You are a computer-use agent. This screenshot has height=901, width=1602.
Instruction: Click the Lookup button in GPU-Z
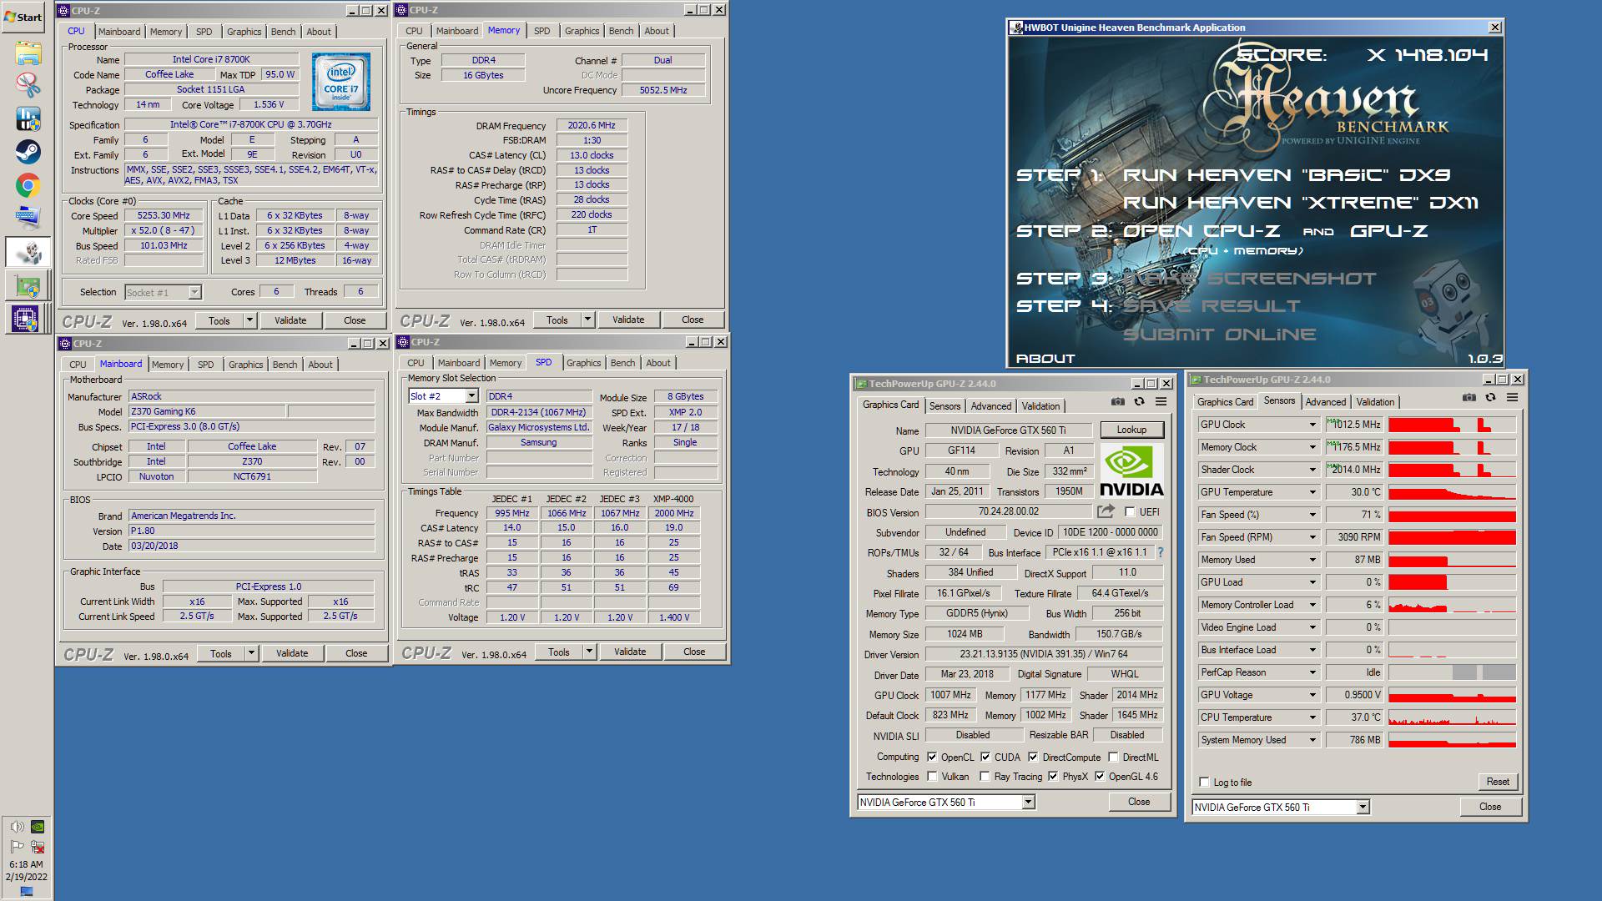pyautogui.click(x=1131, y=430)
